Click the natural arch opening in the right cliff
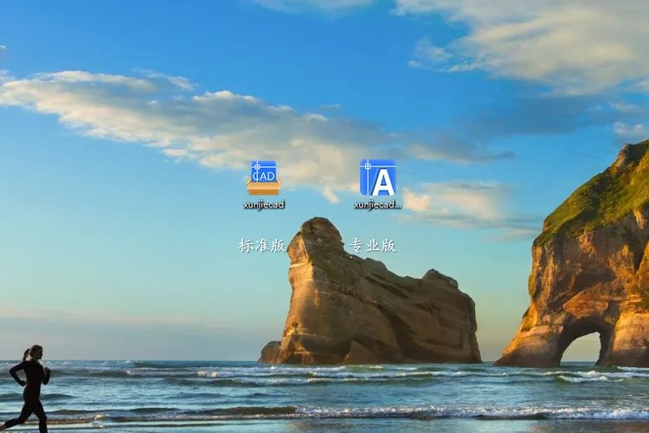Screen dimensions: 649x433 point(582,345)
